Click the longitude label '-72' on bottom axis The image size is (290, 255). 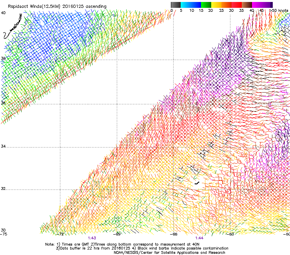(x=60, y=234)
